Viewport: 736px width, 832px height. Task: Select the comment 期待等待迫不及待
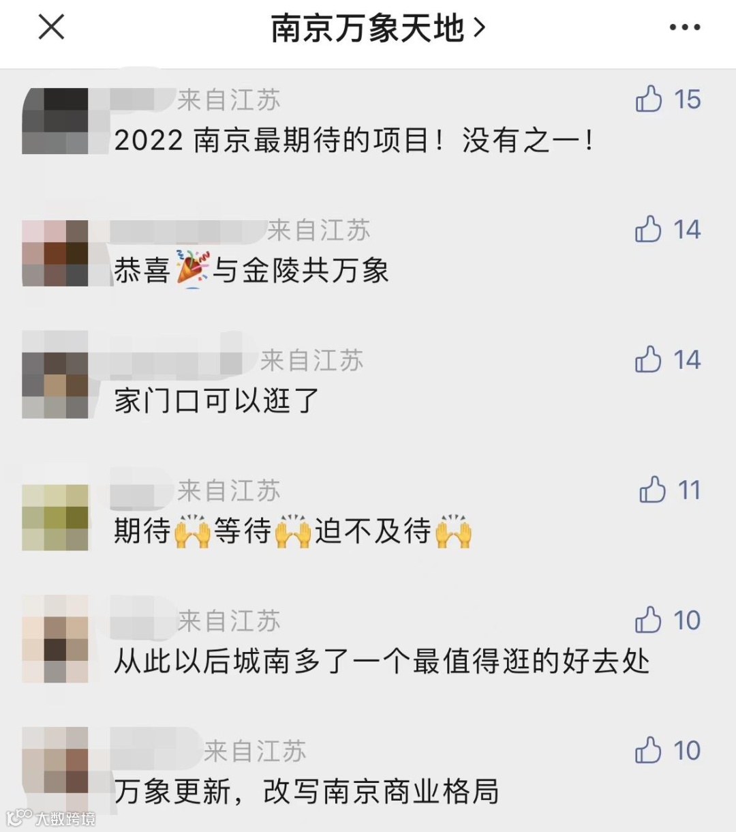click(293, 531)
